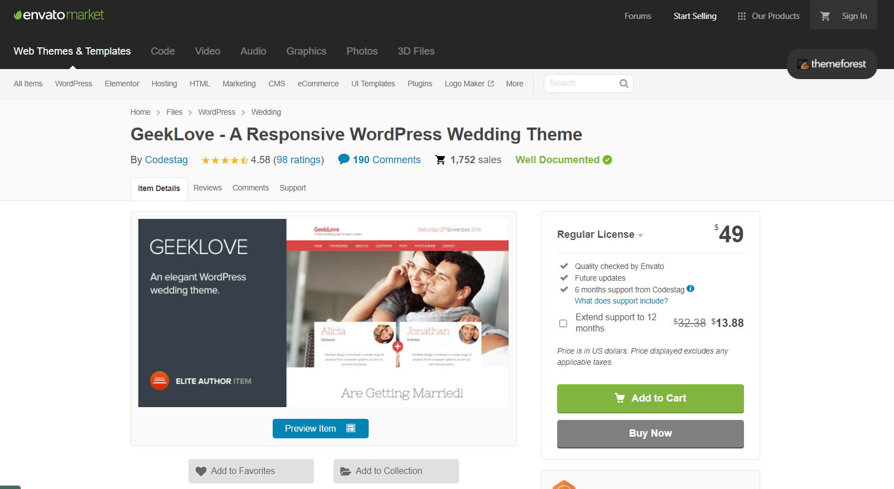Viewport: 894px width, 489px height.
Task: Click the Envato Market logo
Action: point(59,15)
